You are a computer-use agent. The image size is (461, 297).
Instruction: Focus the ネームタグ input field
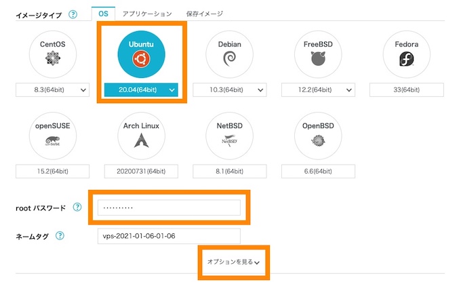169,236
